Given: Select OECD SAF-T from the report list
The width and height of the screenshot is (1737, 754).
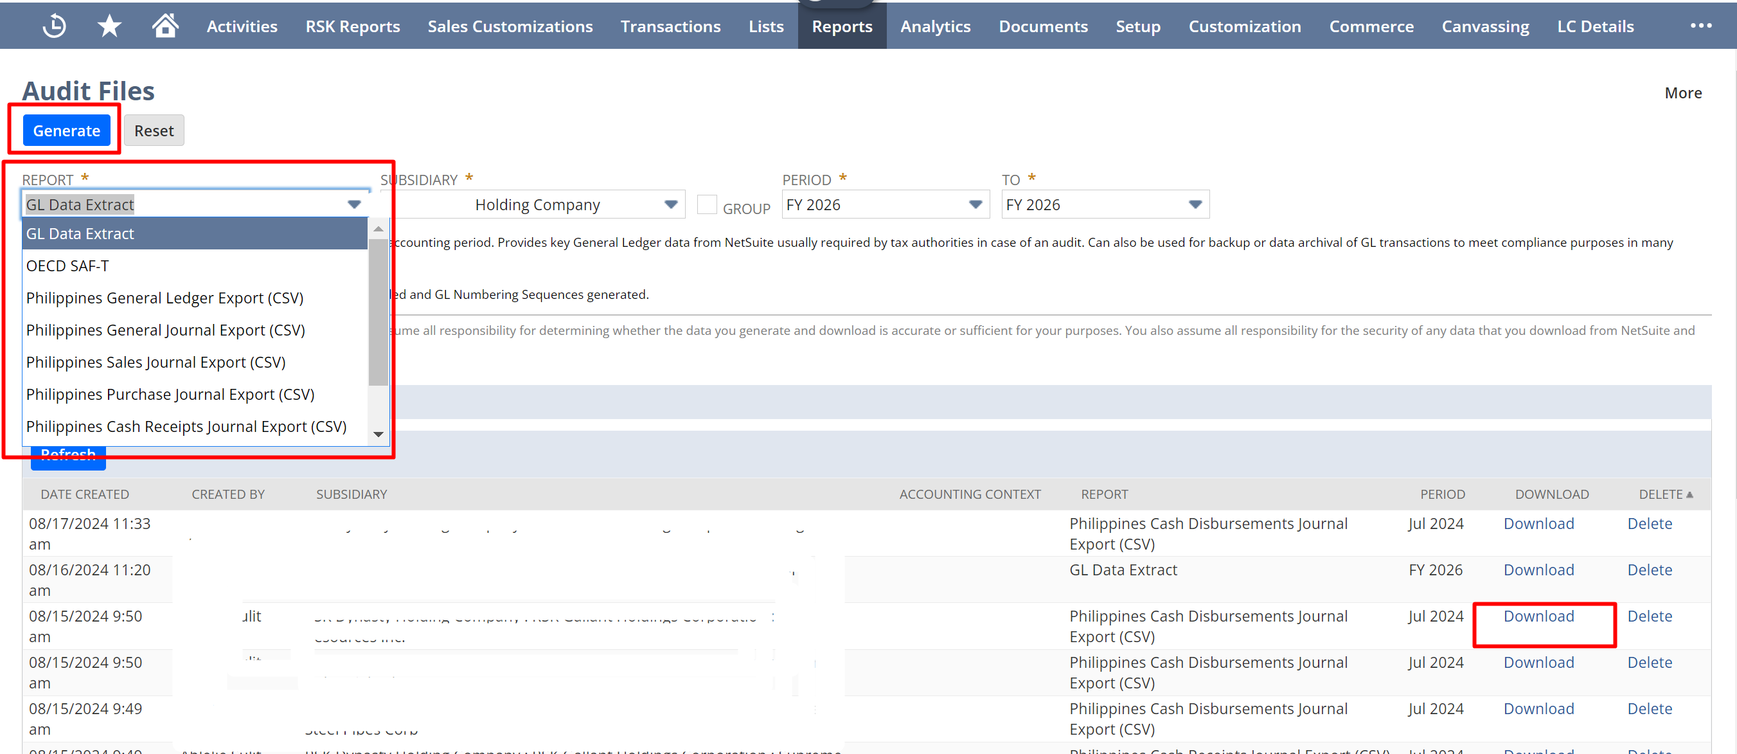Looking at the screenshot, I should coord(67,265).
